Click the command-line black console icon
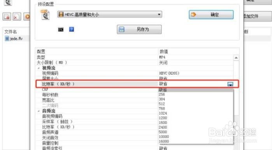Viewport: 272px width, 150px height. point(61,30)
